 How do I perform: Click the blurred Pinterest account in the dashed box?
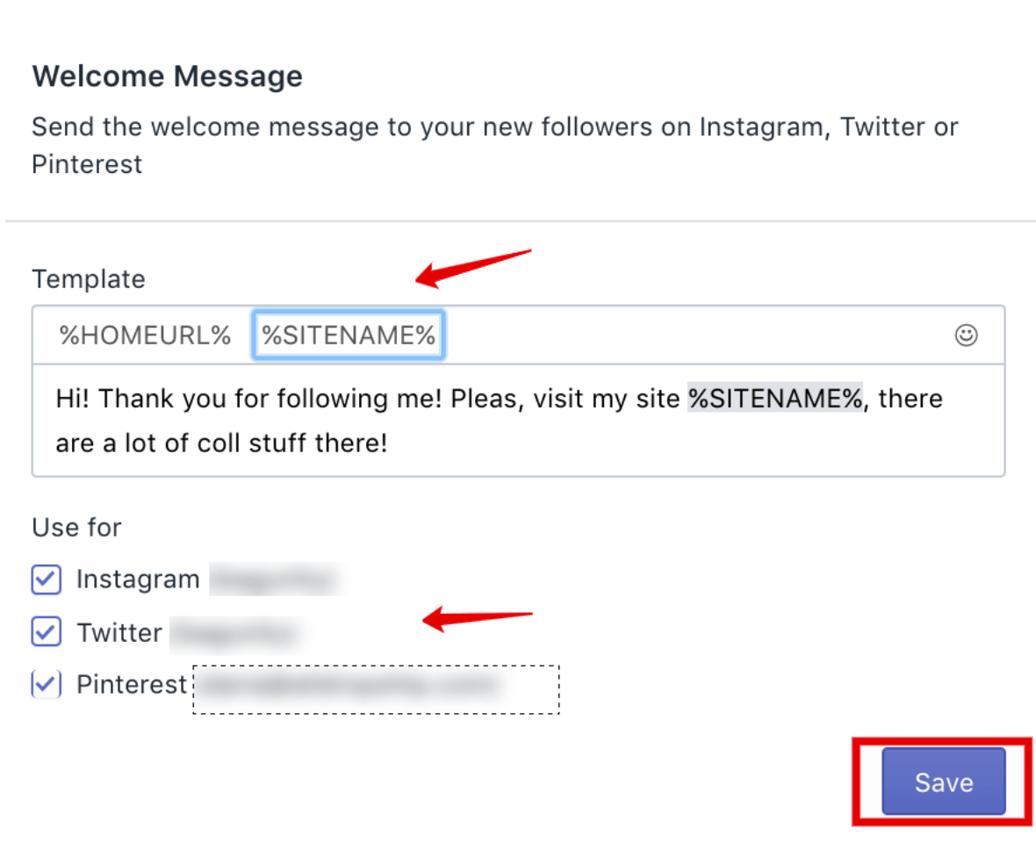[x=376, y=688]
